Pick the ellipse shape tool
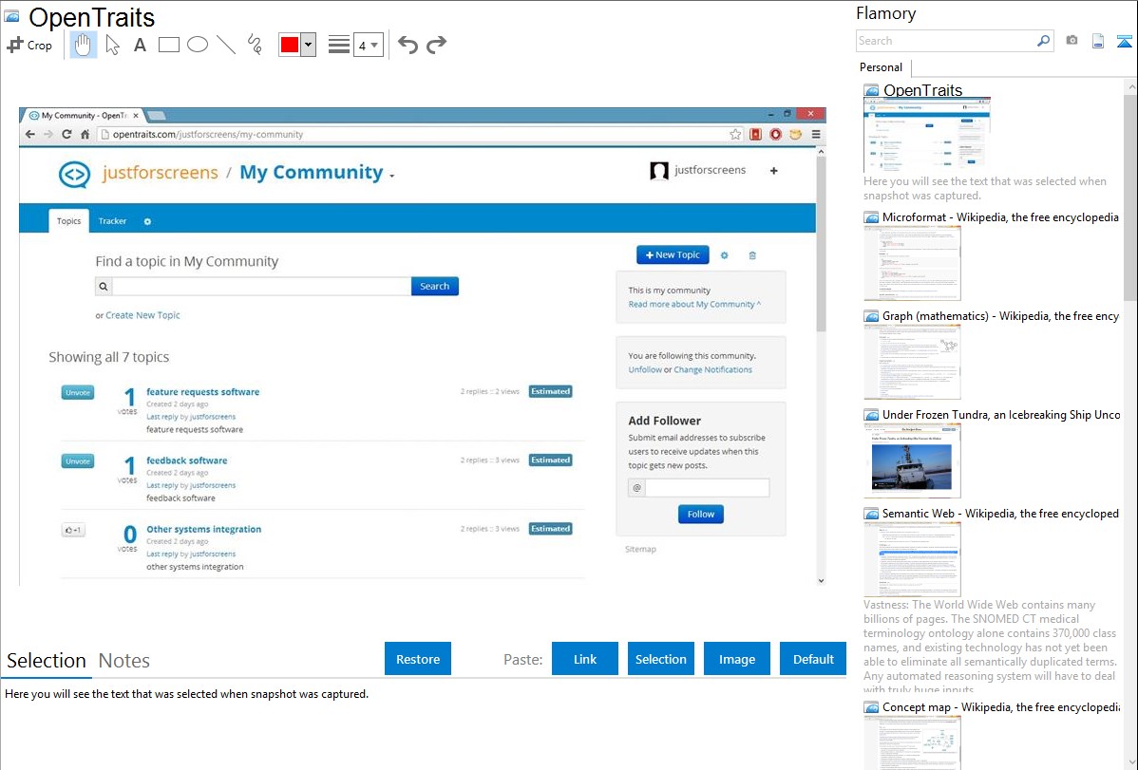Screen dimensions: 1138x770 click(x=198, y=45)
